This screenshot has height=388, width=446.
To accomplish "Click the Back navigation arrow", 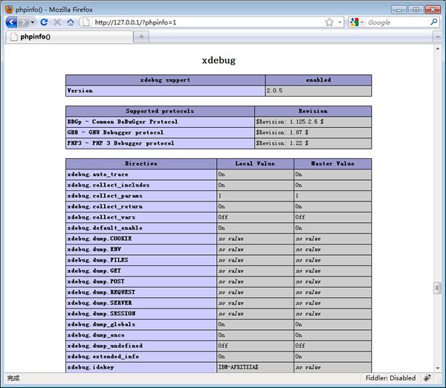I will point(11,22).
